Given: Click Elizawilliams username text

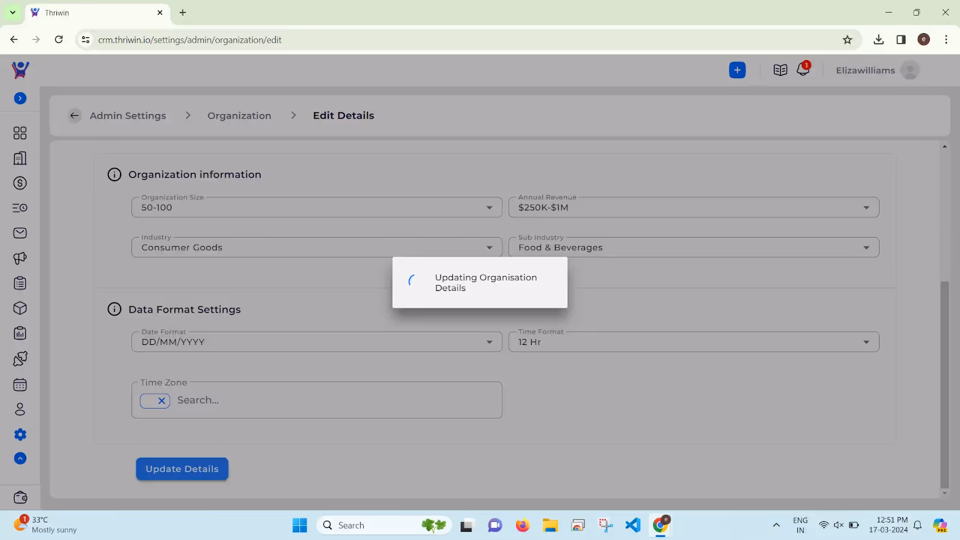Looking at the screenshot, I should tap(865, 70).
